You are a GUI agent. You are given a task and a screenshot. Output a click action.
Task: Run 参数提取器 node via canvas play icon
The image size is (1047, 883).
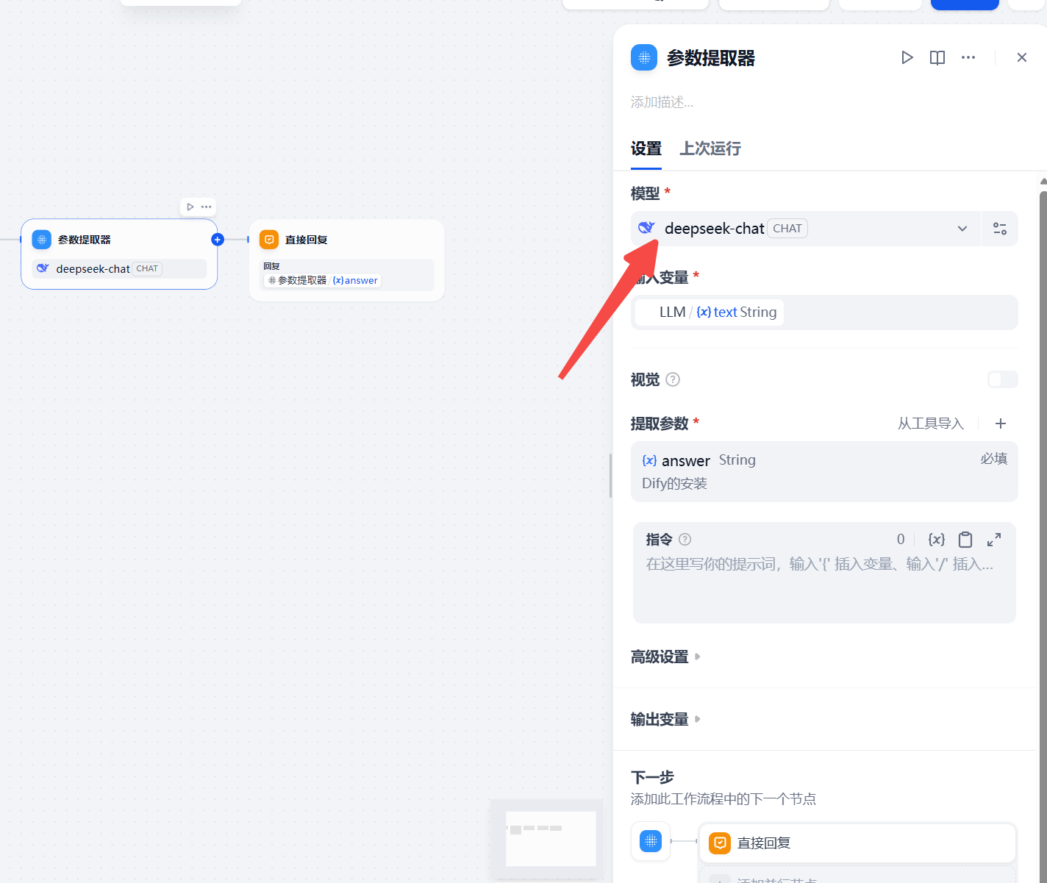pyautogui.click(x=190, y=207)
